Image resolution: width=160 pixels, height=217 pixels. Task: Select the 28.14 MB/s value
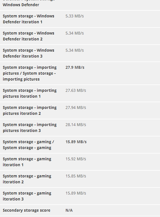(x=76, y=125)
